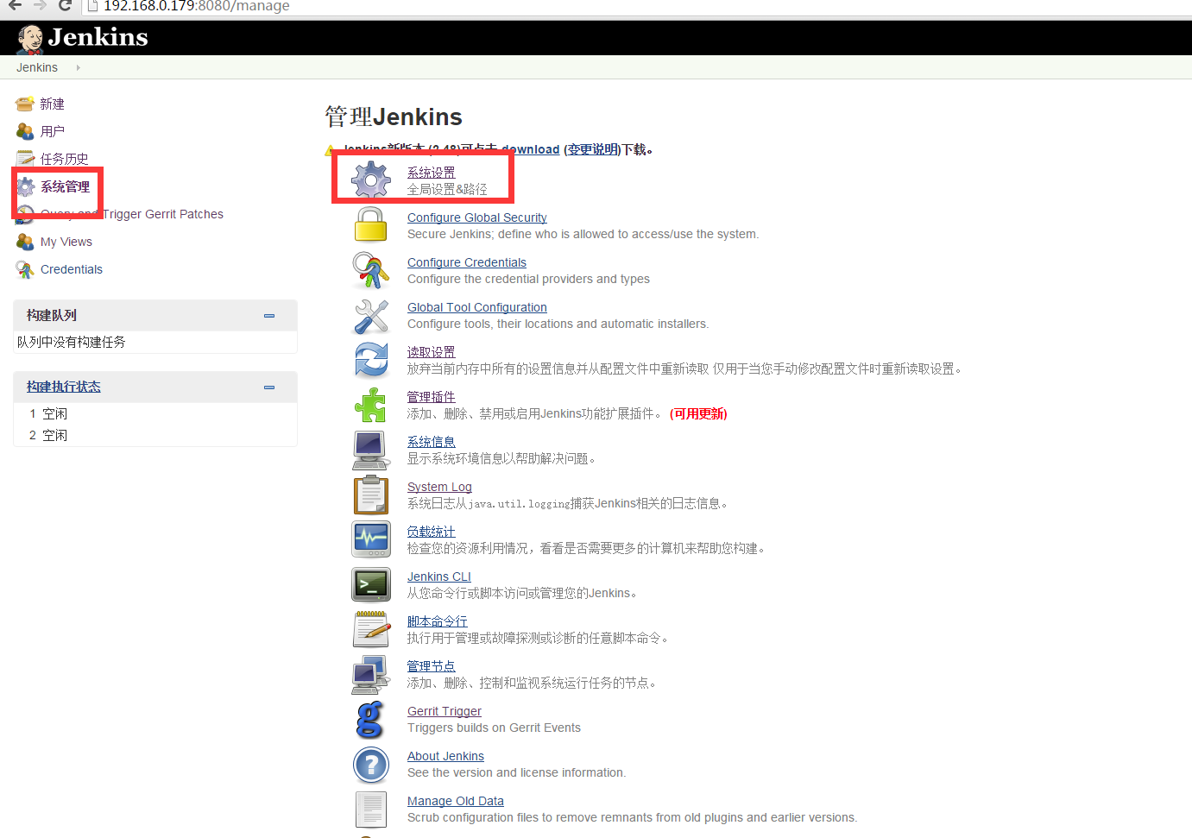Click the 读取设置 link
Viewport: 1192px width, 838px height.
[x=431, y=353]
